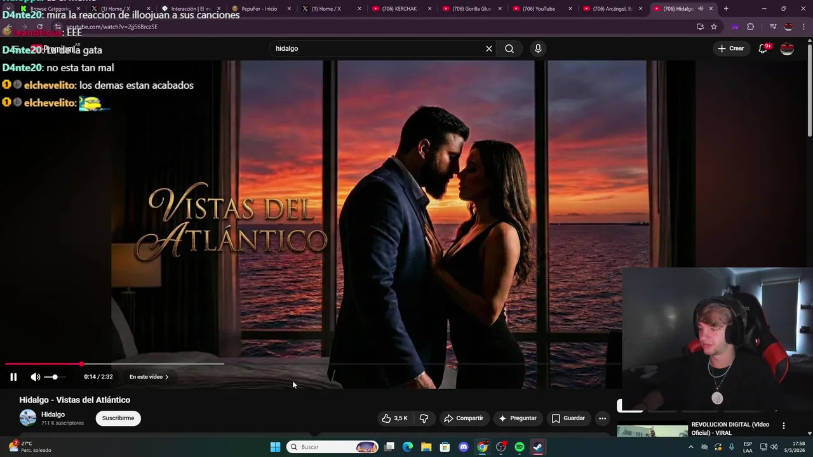Pause the video playback
Viewport: 813px width, 457px height.
[x=13, y=377]
